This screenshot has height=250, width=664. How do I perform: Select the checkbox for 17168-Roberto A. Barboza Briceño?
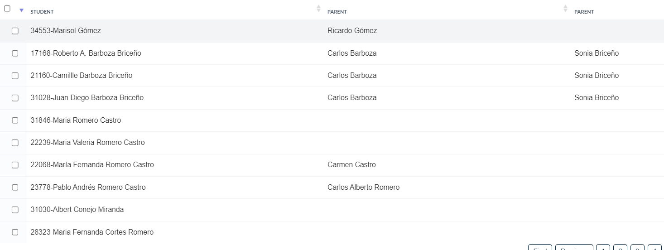[x=15, y=53]
